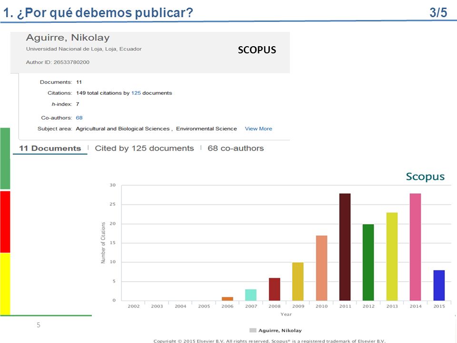Click slide title "1. ¿Por qué debemos publicar?"
This screenshot has width=457, height=343.
pos(98,12)
